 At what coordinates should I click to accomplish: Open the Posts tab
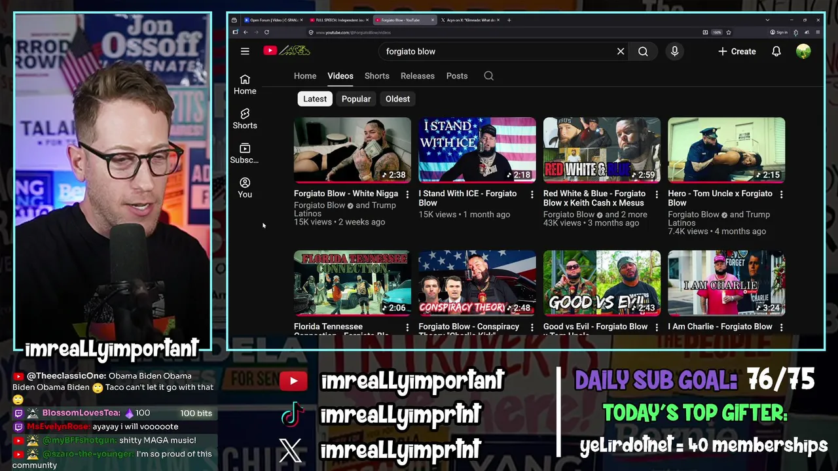click(457, 76)
